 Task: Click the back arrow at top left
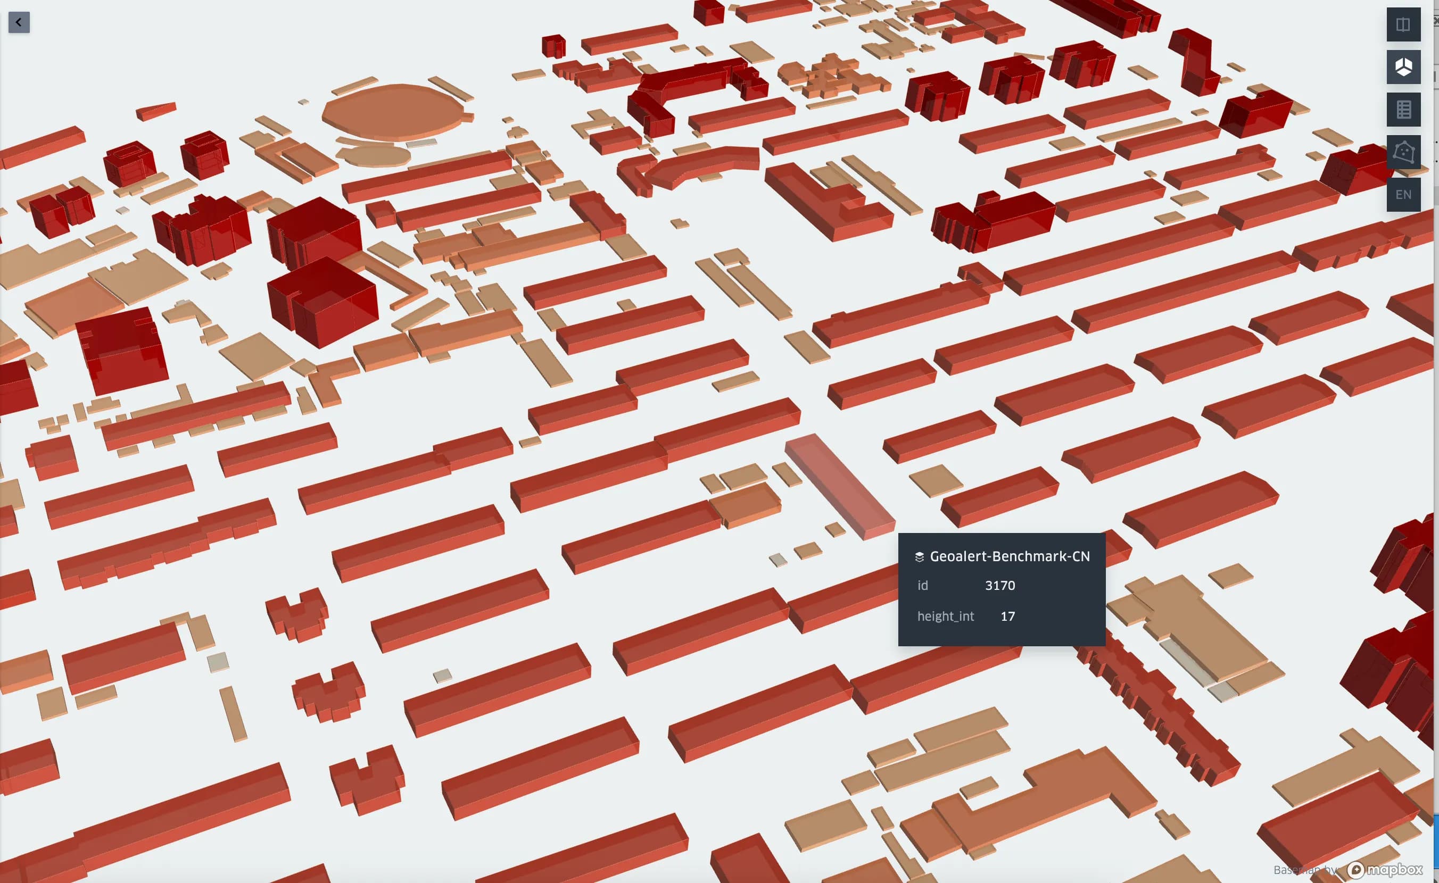pyautogui.click(x=19, y=22)
